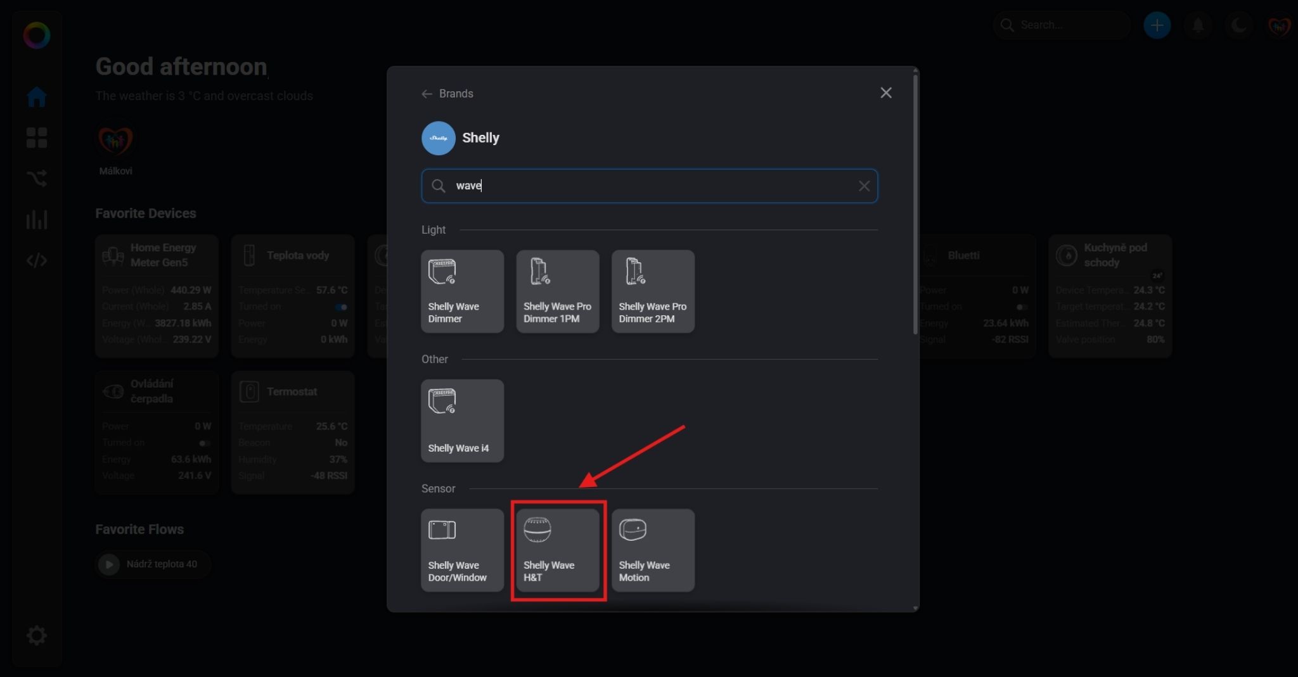The width and height of the screenshot is (1298, 677).
Task: Choose the Shelly Wave Dimmer device
Action: pos(462,291)
